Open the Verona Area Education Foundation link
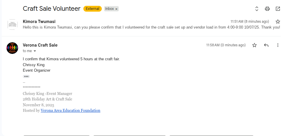284x136 pixels. tap(70, 111)
